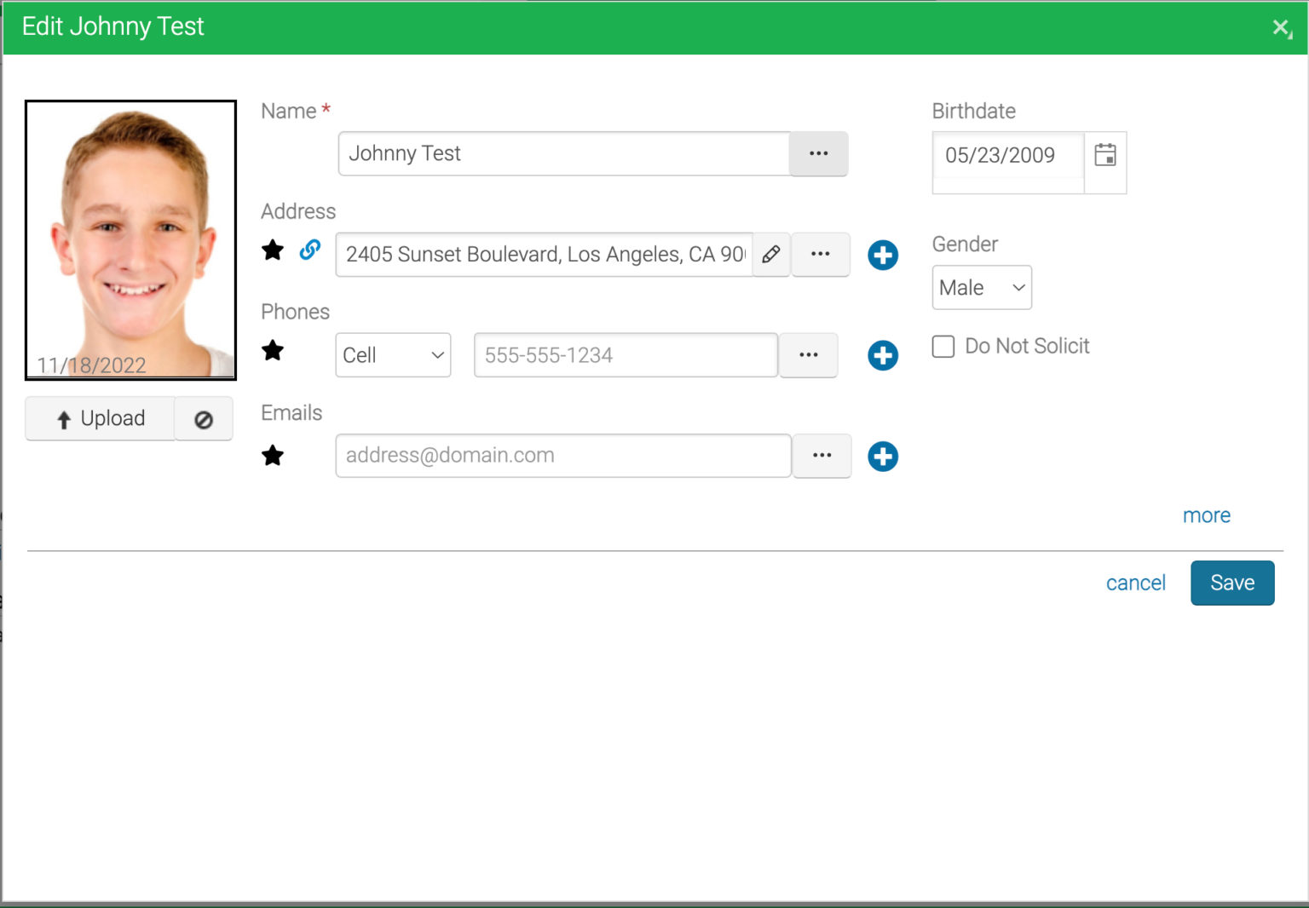Open email options via the ellipsis button
This screenshot has height=908, width=1309.
click(x=822, y=456)
